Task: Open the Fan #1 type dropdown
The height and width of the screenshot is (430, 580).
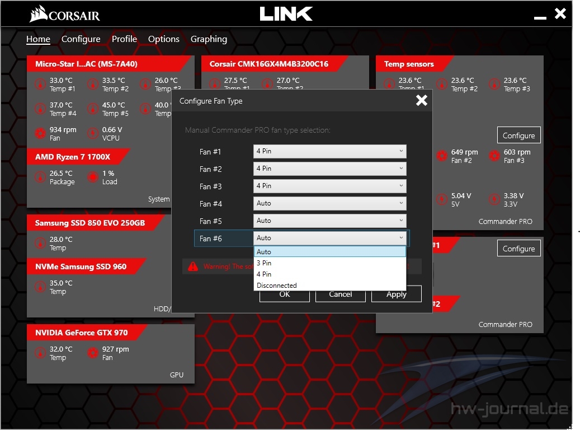Action: (x=329, y=151)
